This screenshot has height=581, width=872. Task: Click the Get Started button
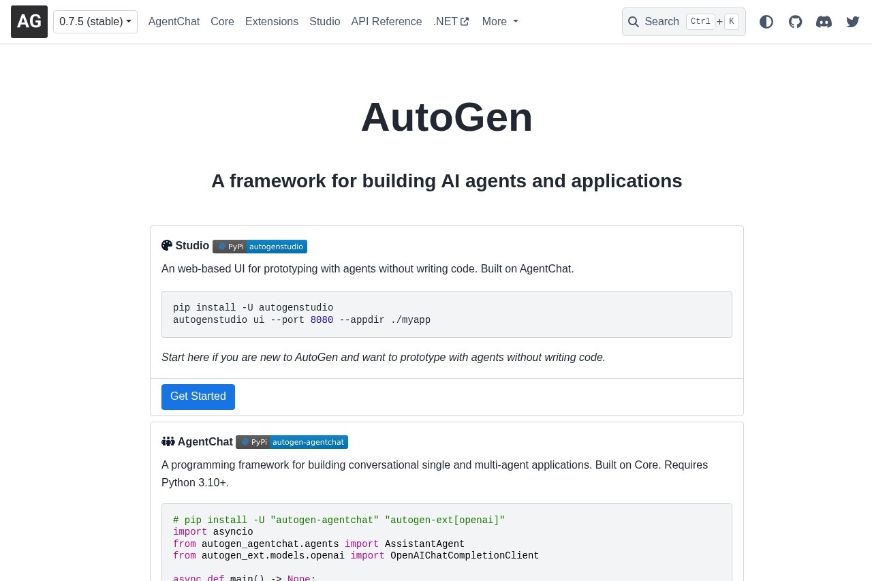coord(198,397)
